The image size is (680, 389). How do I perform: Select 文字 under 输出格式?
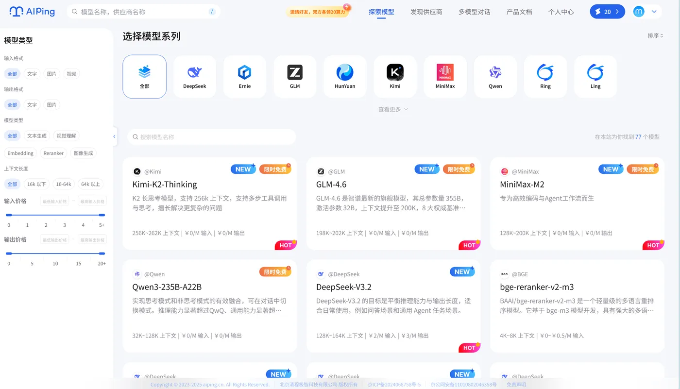pyautogui.click(x=32, y=105)
